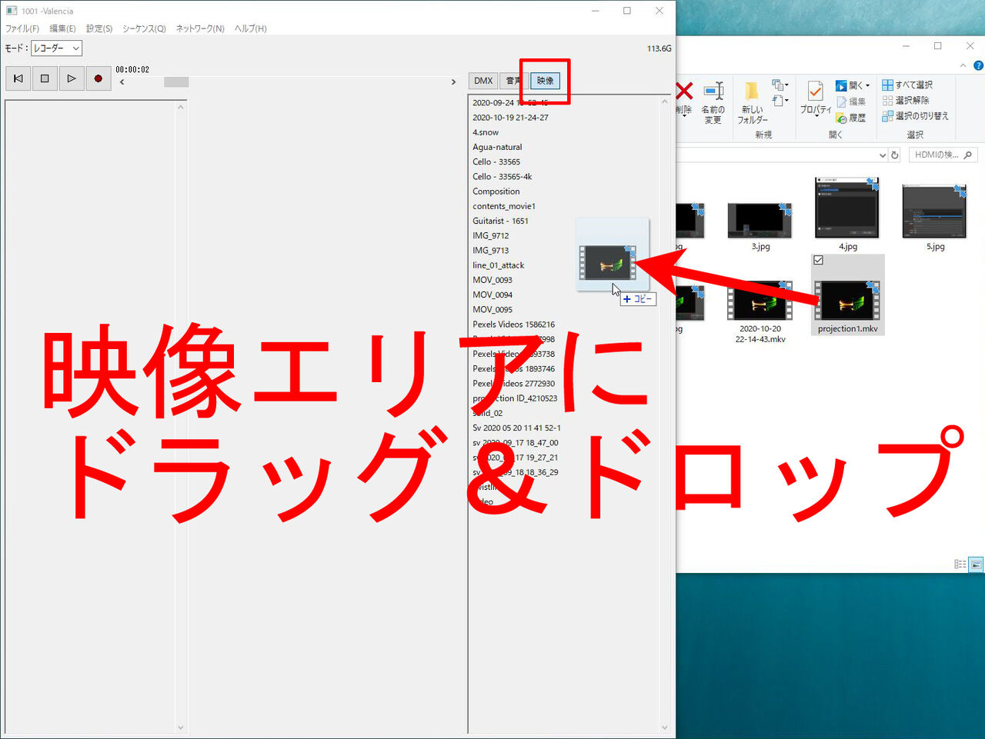The height and width of the screenshot is (739, 985).
Task: Click 選択の切り替え to invert selection
Action: 917,117
